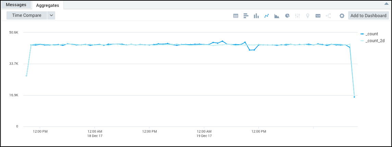Open chart settings gear
392x147 pixels.
coord(342,16)
